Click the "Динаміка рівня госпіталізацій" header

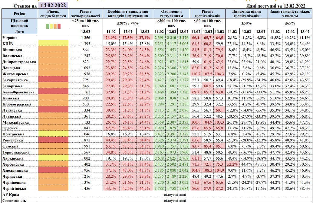tap(245, 14)
